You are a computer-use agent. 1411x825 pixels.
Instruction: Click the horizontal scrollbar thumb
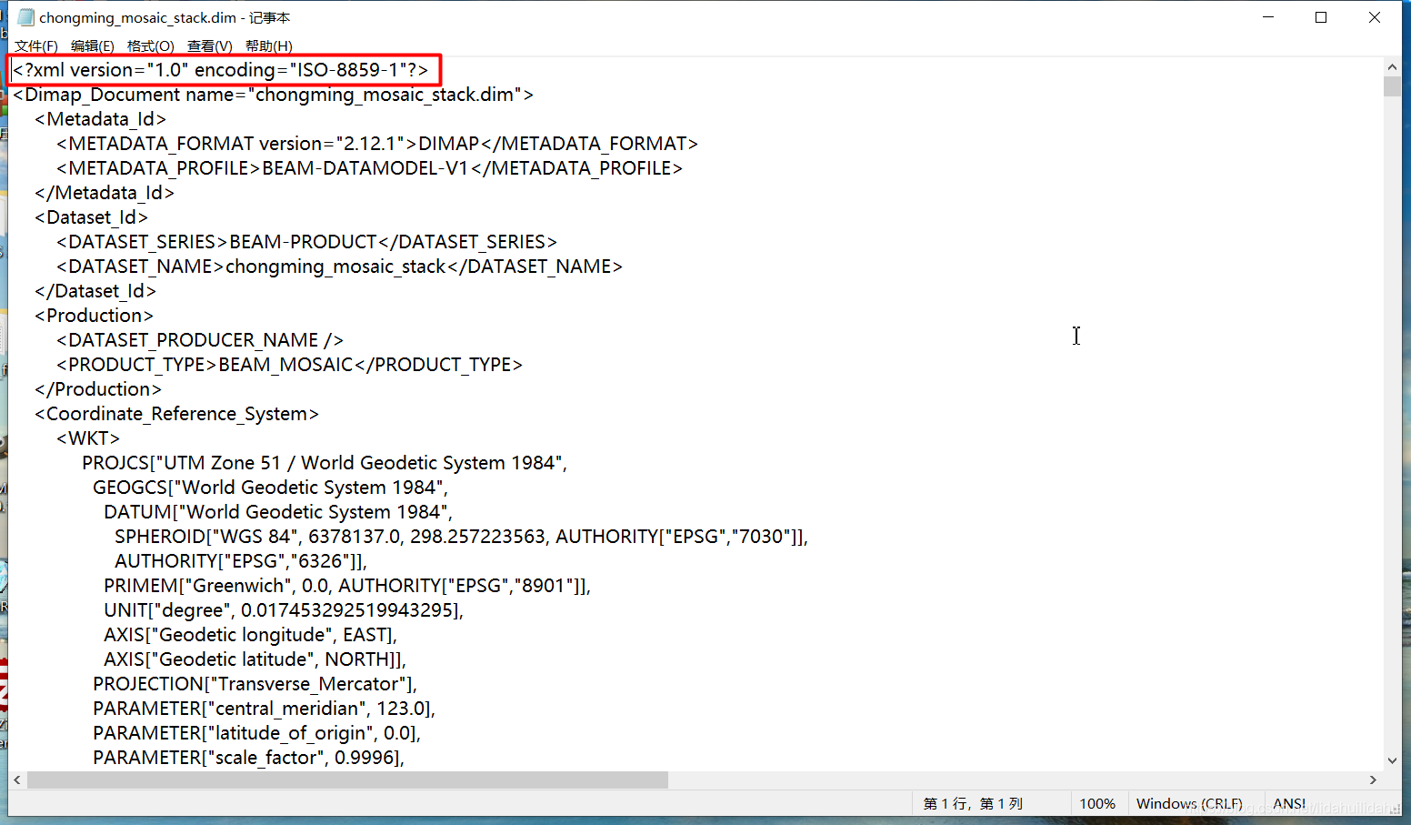(348, 780)
